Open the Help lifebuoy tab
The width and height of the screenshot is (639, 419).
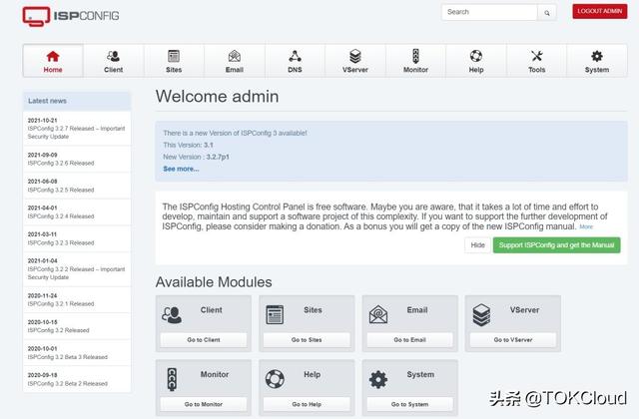(x=476, y=61)
